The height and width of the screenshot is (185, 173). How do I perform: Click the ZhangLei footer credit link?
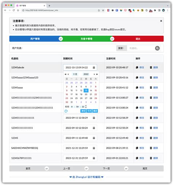[x=86, y=177]
